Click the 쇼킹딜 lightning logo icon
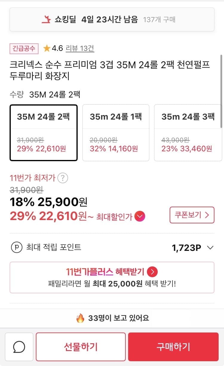 (x=46, y=20)
